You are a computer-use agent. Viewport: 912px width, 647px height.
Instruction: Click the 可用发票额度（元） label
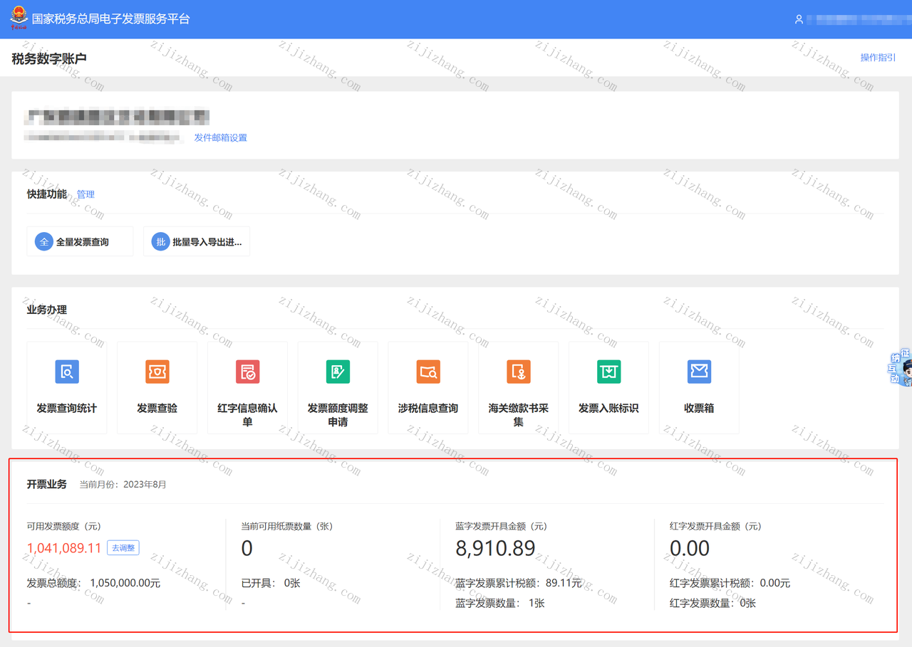click(x=64, y=527)
